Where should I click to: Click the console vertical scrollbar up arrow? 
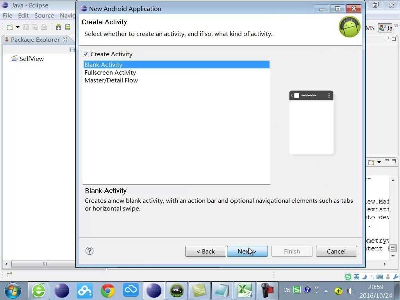pos(393,180)
